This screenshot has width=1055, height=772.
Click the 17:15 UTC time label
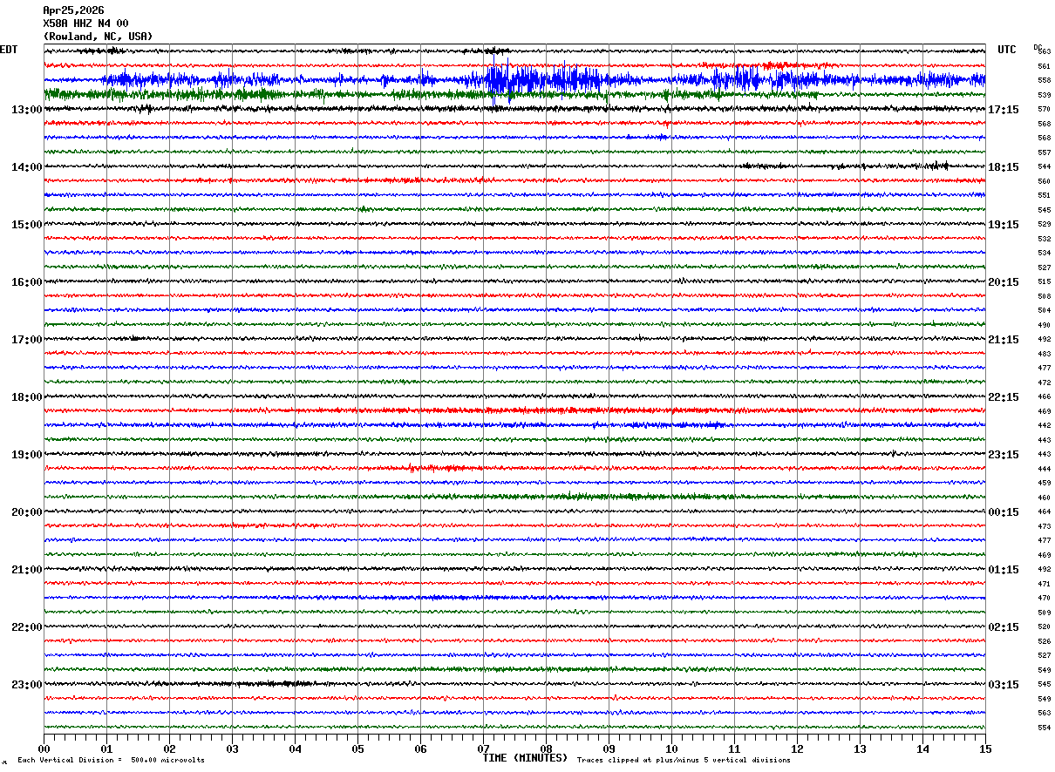pyautogui.click(x=1003, y=110)
